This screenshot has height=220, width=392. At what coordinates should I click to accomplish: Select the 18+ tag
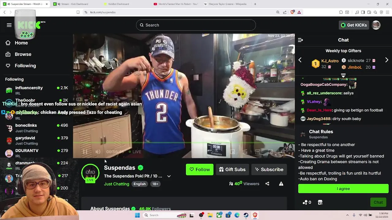[x=155, y=184]
